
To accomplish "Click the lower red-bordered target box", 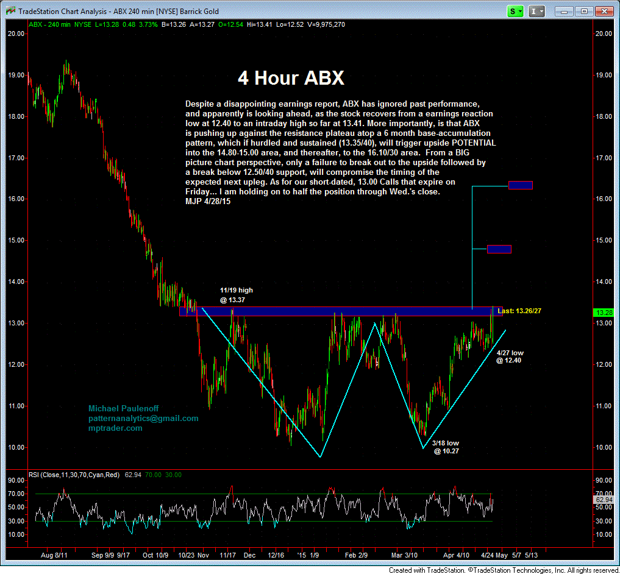I will [499, 249].
